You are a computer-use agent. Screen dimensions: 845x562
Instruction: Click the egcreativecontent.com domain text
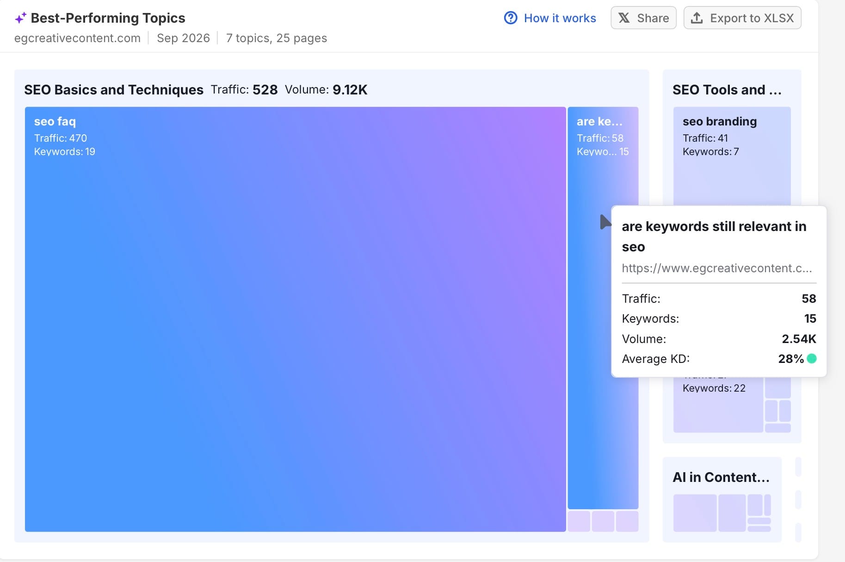point(77,38)
